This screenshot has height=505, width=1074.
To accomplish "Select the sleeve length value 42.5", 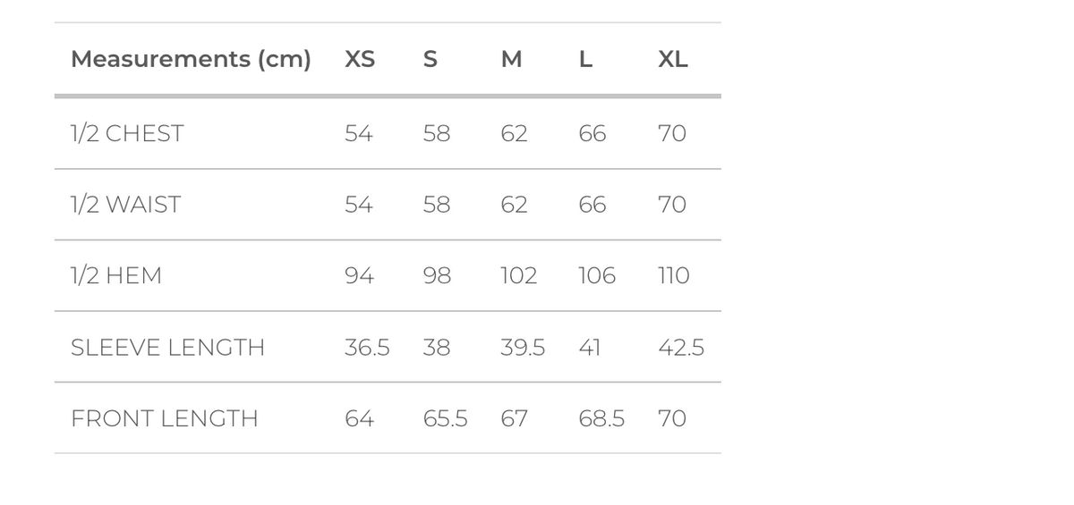I will tap(681, 348).
